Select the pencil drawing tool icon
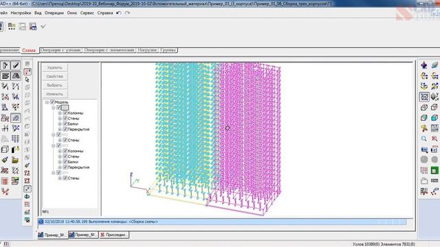 point(16,65)
